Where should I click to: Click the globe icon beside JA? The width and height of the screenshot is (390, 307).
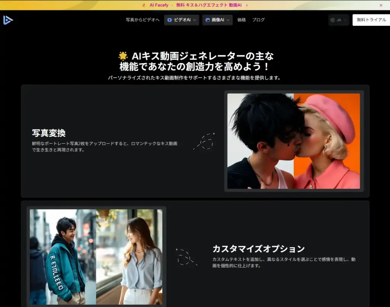click(x=332, y=20)
